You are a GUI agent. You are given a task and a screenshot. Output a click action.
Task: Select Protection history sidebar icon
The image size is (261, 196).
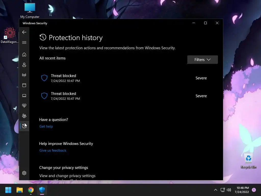pyautogui.click(x=24, y=126)
